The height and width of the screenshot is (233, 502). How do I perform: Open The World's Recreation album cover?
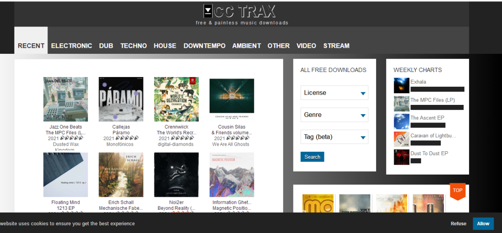[177, 99]
